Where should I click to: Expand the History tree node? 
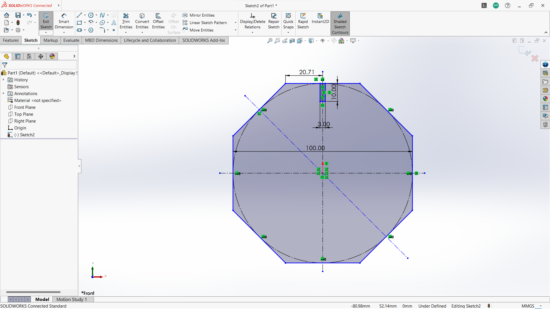point(3,80)
